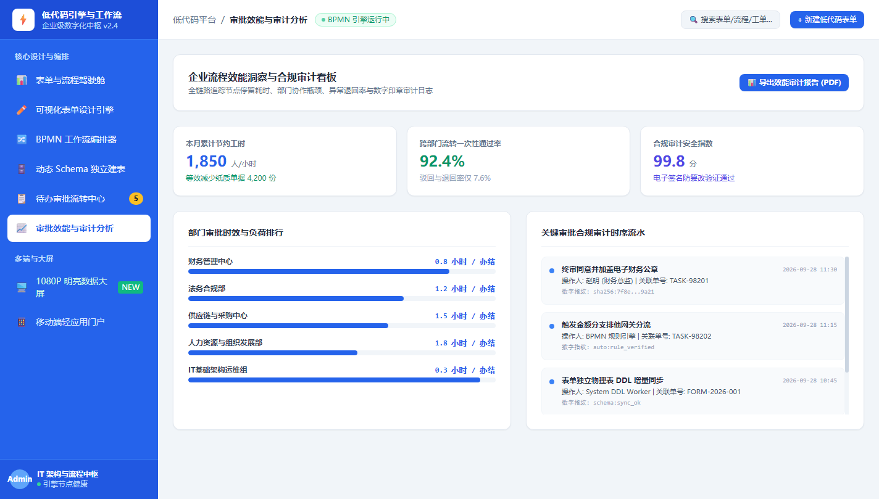Click the monitor icon for 1080P 明亮数据大屏
This screenshot has height=499, width=879.
tap(22, 287)
